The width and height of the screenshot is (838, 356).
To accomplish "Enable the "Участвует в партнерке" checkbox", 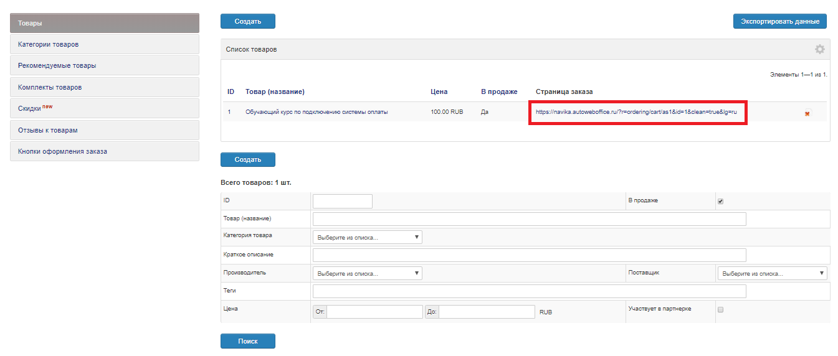I will 721,309.
